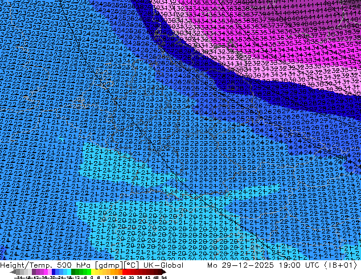This screenshot has height=279, width=361.
Task: Click the '[°C]' unit label
Action: [x=131, y=265]
